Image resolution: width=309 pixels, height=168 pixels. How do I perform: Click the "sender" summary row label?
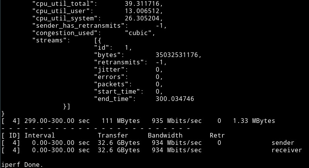[x=283, y=143]
